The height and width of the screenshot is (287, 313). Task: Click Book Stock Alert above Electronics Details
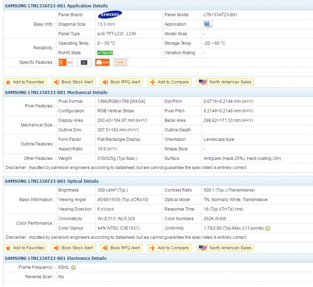tap(74, 248)
